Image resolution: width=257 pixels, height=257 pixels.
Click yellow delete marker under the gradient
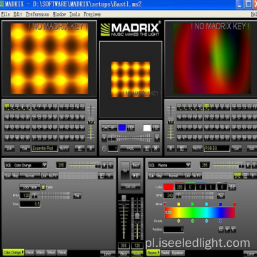pyautogui.click(x=178, y=221)
